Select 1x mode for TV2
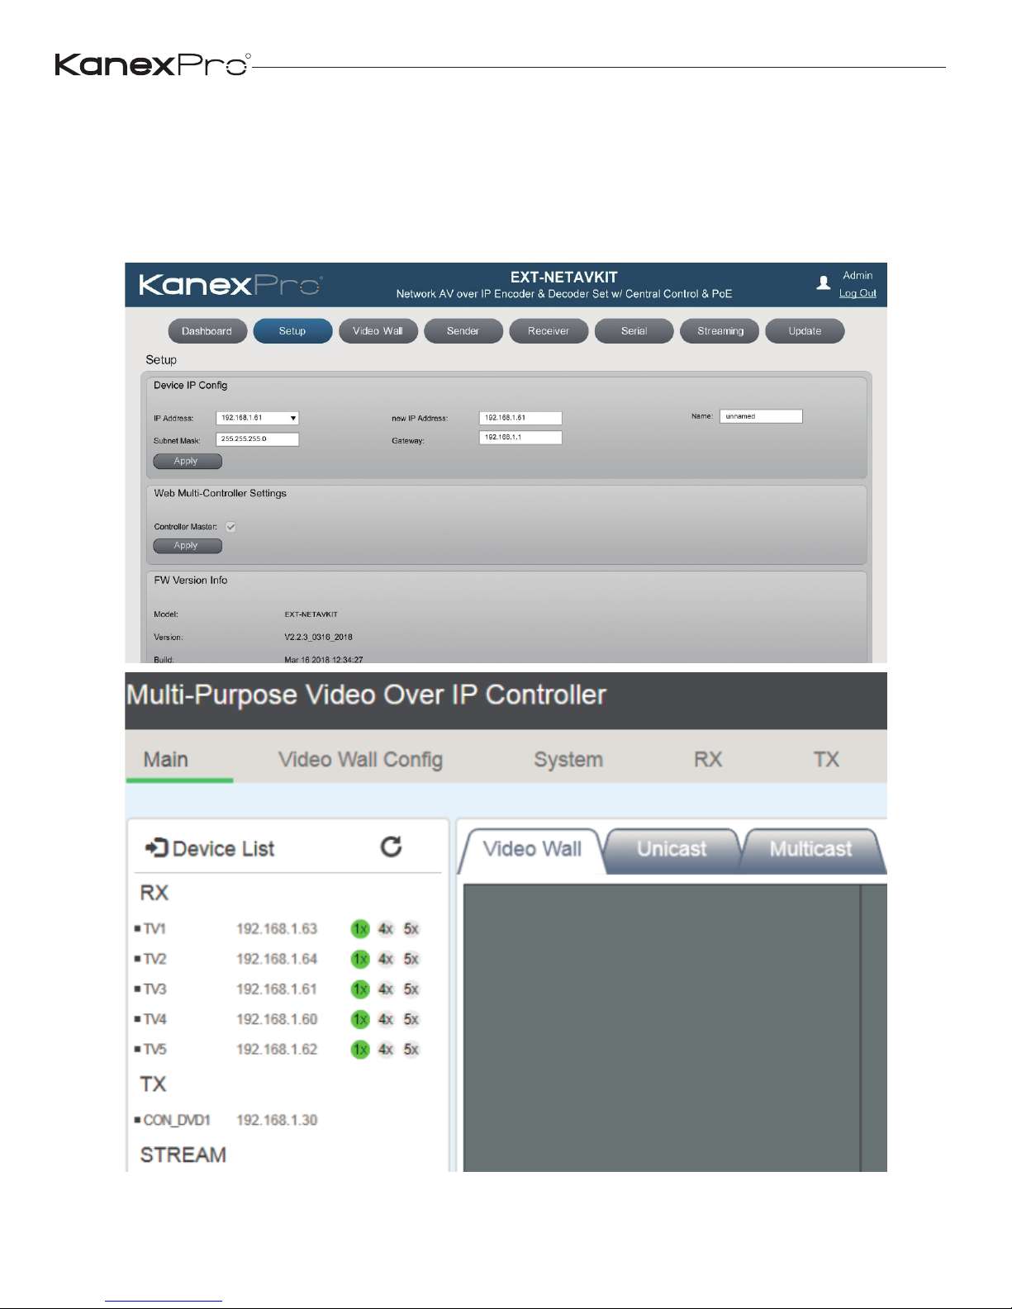Viewport: 1012px width, 1309px height. [x=360, y=959]
